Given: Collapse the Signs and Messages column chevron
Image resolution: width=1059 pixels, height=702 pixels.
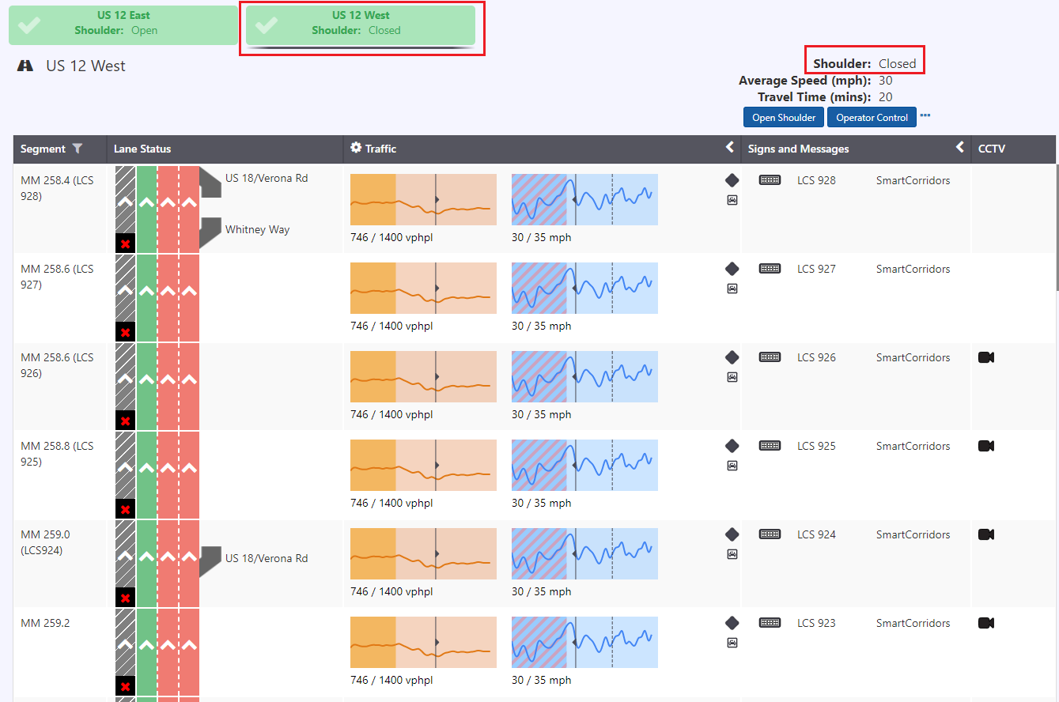Looking at the screenshot, I should (959, 147).
